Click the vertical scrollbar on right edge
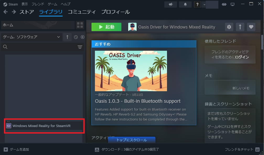The image size is (264, 155). pyautogui.click(x=262, y=42)
